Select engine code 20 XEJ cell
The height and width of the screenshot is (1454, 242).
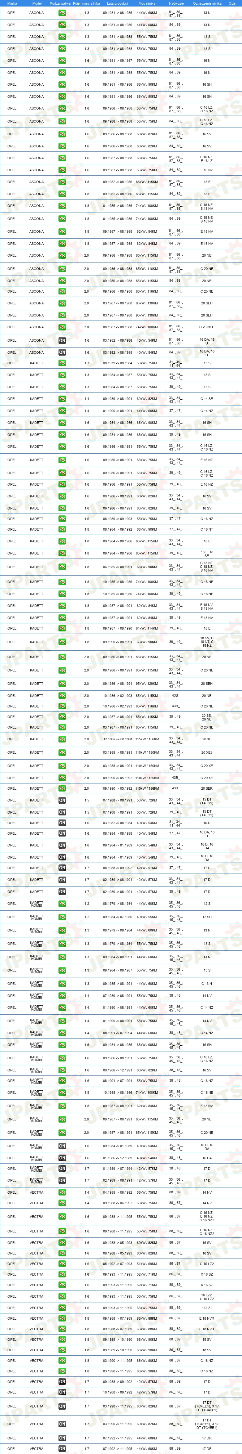206,752
